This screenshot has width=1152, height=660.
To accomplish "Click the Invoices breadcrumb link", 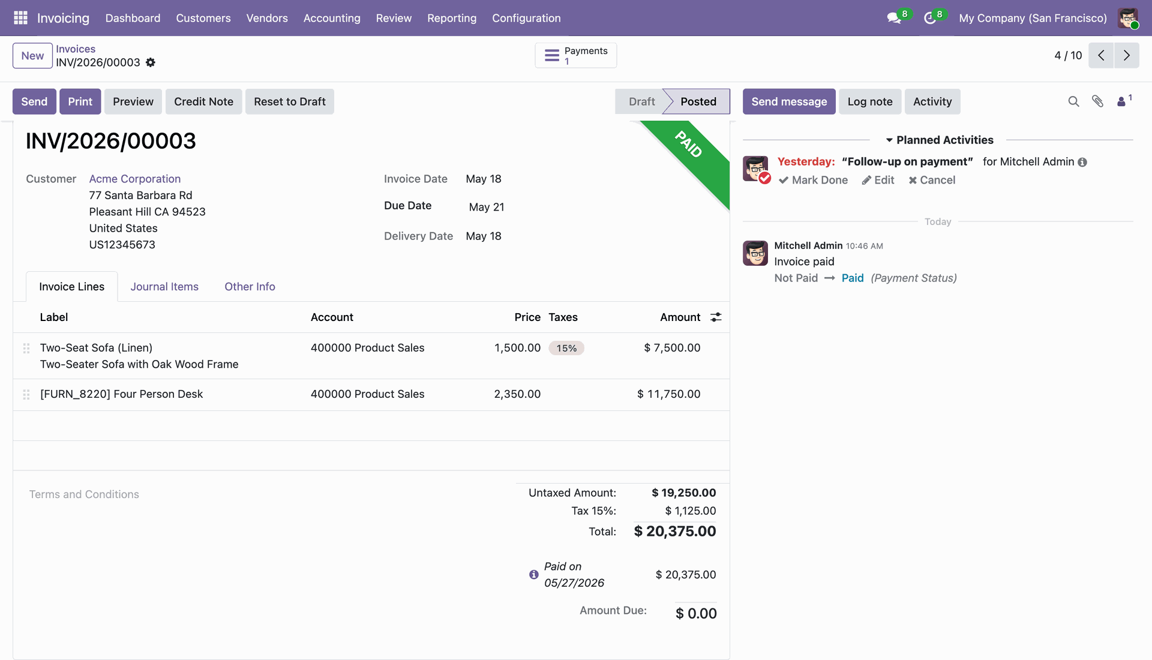I will 76,49.
